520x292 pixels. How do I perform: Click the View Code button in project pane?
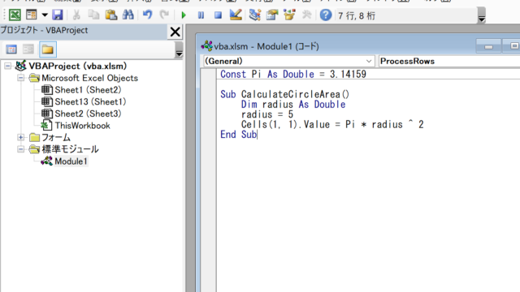pyautogui.click(x=11, y=49)
